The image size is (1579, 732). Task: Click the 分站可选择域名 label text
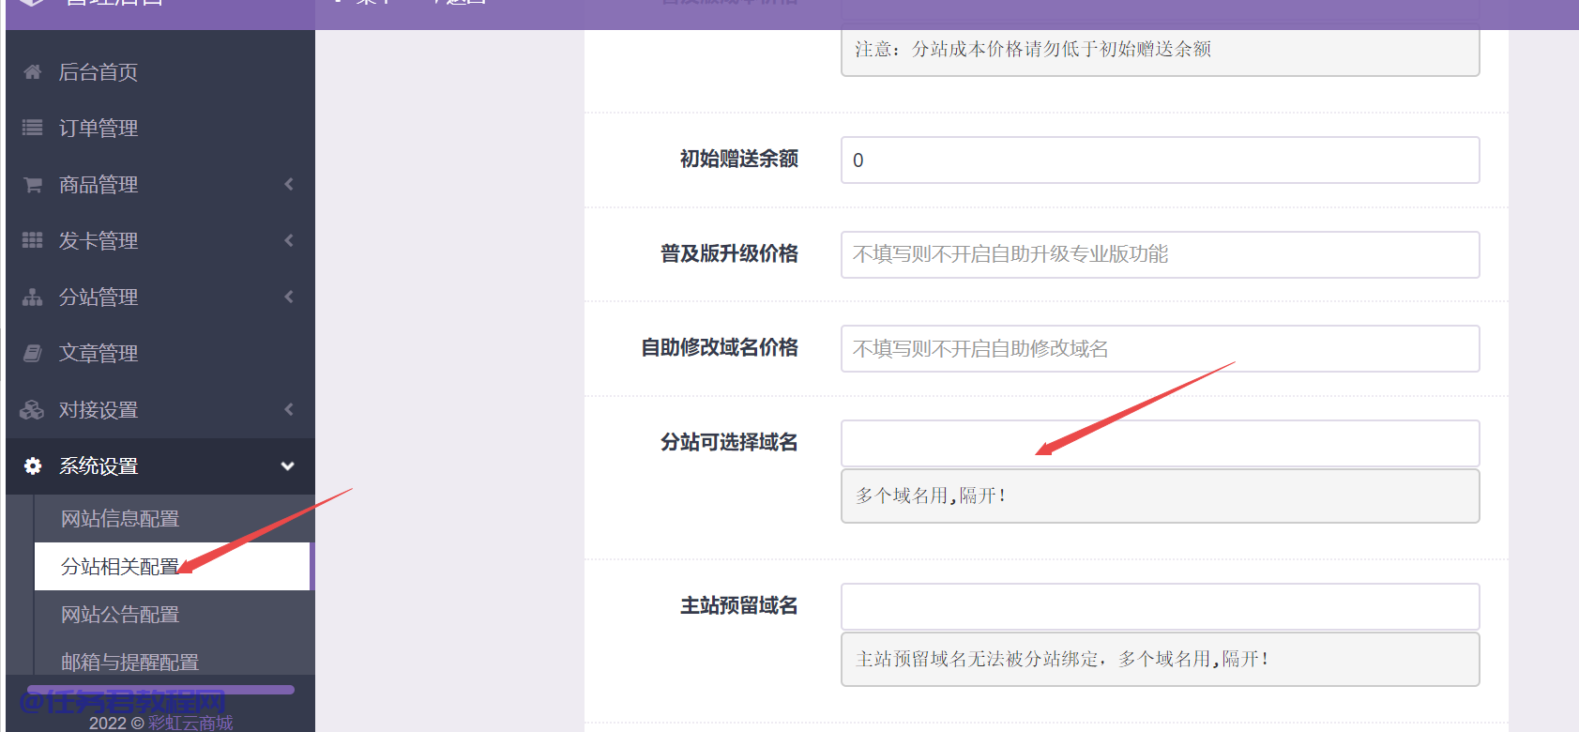pos(729,442)
